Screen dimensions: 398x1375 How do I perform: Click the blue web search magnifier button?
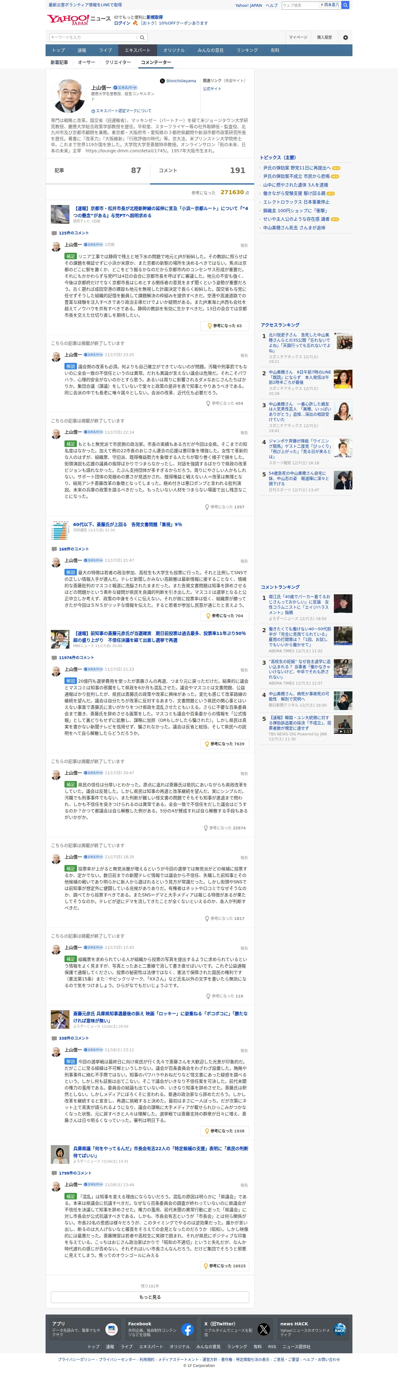[x=346, y=5]
